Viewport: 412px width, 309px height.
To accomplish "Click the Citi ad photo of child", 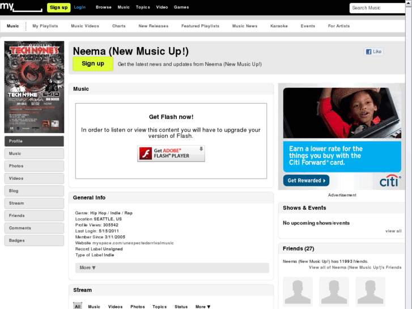I will pos(342,113).
